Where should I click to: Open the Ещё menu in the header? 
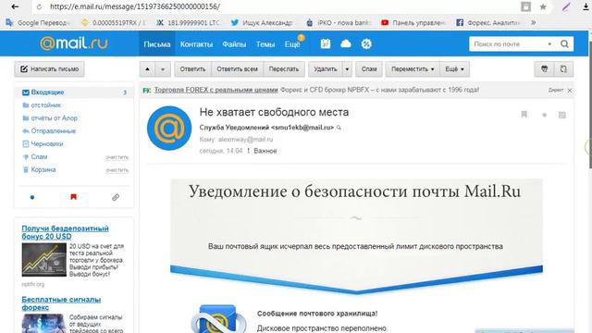click(292, 44)
